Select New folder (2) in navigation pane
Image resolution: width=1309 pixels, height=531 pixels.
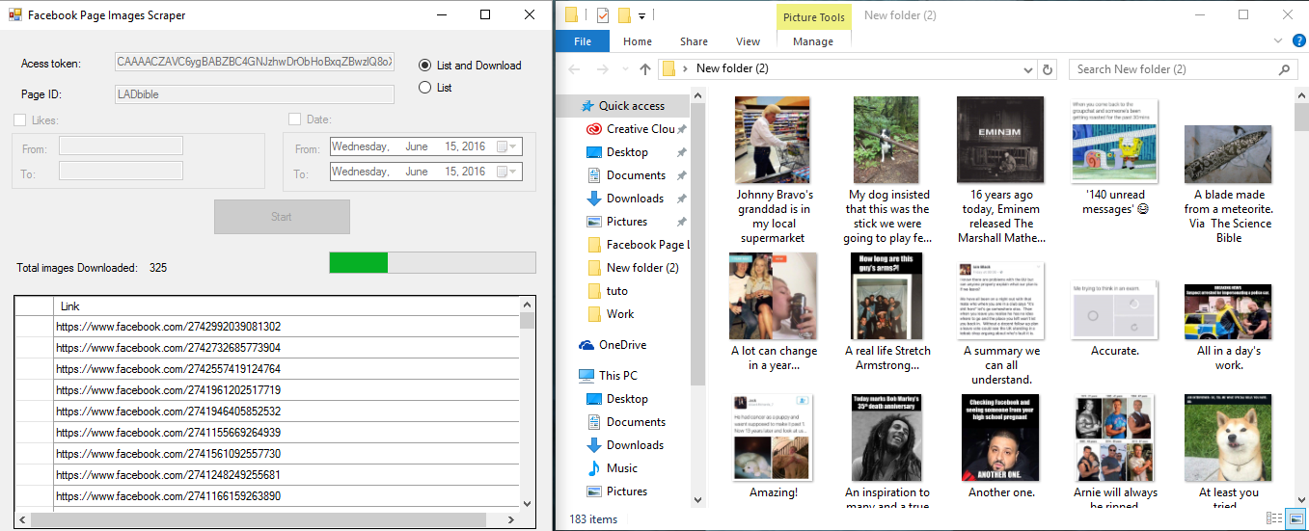coord(633,268)
